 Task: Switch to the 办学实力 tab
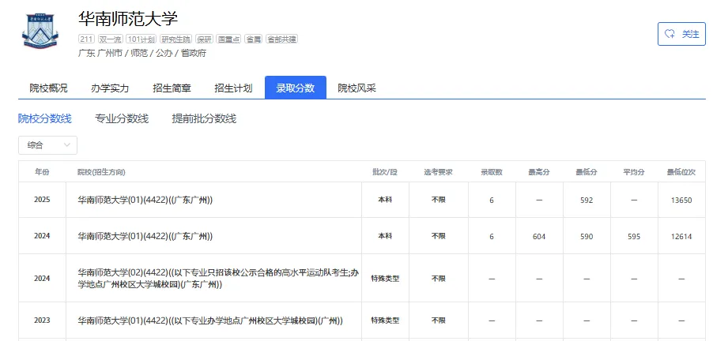pyautogui.click(x=110, y=88)
